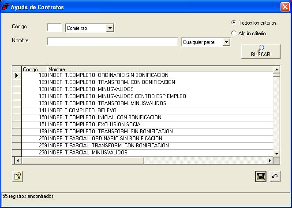Click the grid scroll down arrow
This screenshot has width=292, height=208.
[x=277, y=153]
